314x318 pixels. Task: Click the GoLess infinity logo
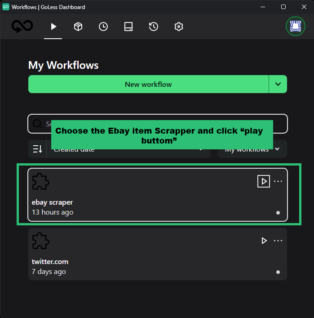(22, 26)
